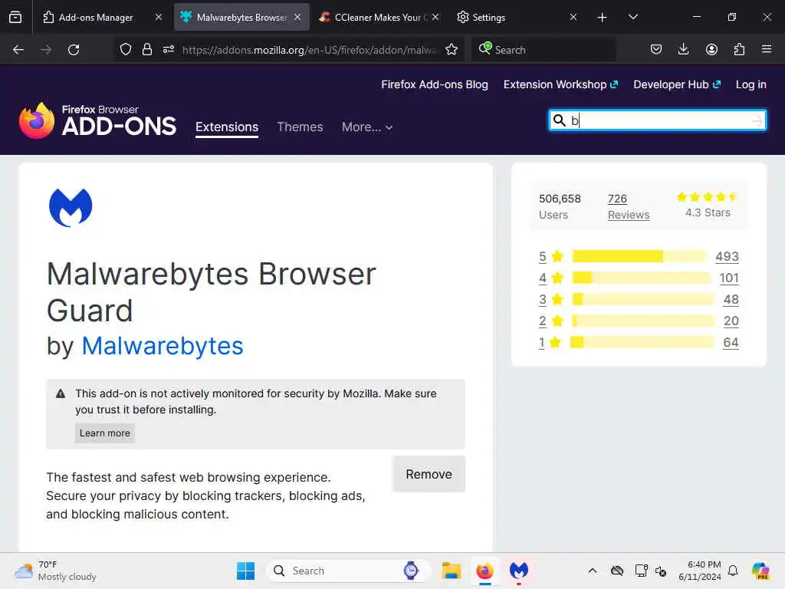Screen dimensions: 785x589
Task: Open the Firefox application menu
Action: coord(767,49)
